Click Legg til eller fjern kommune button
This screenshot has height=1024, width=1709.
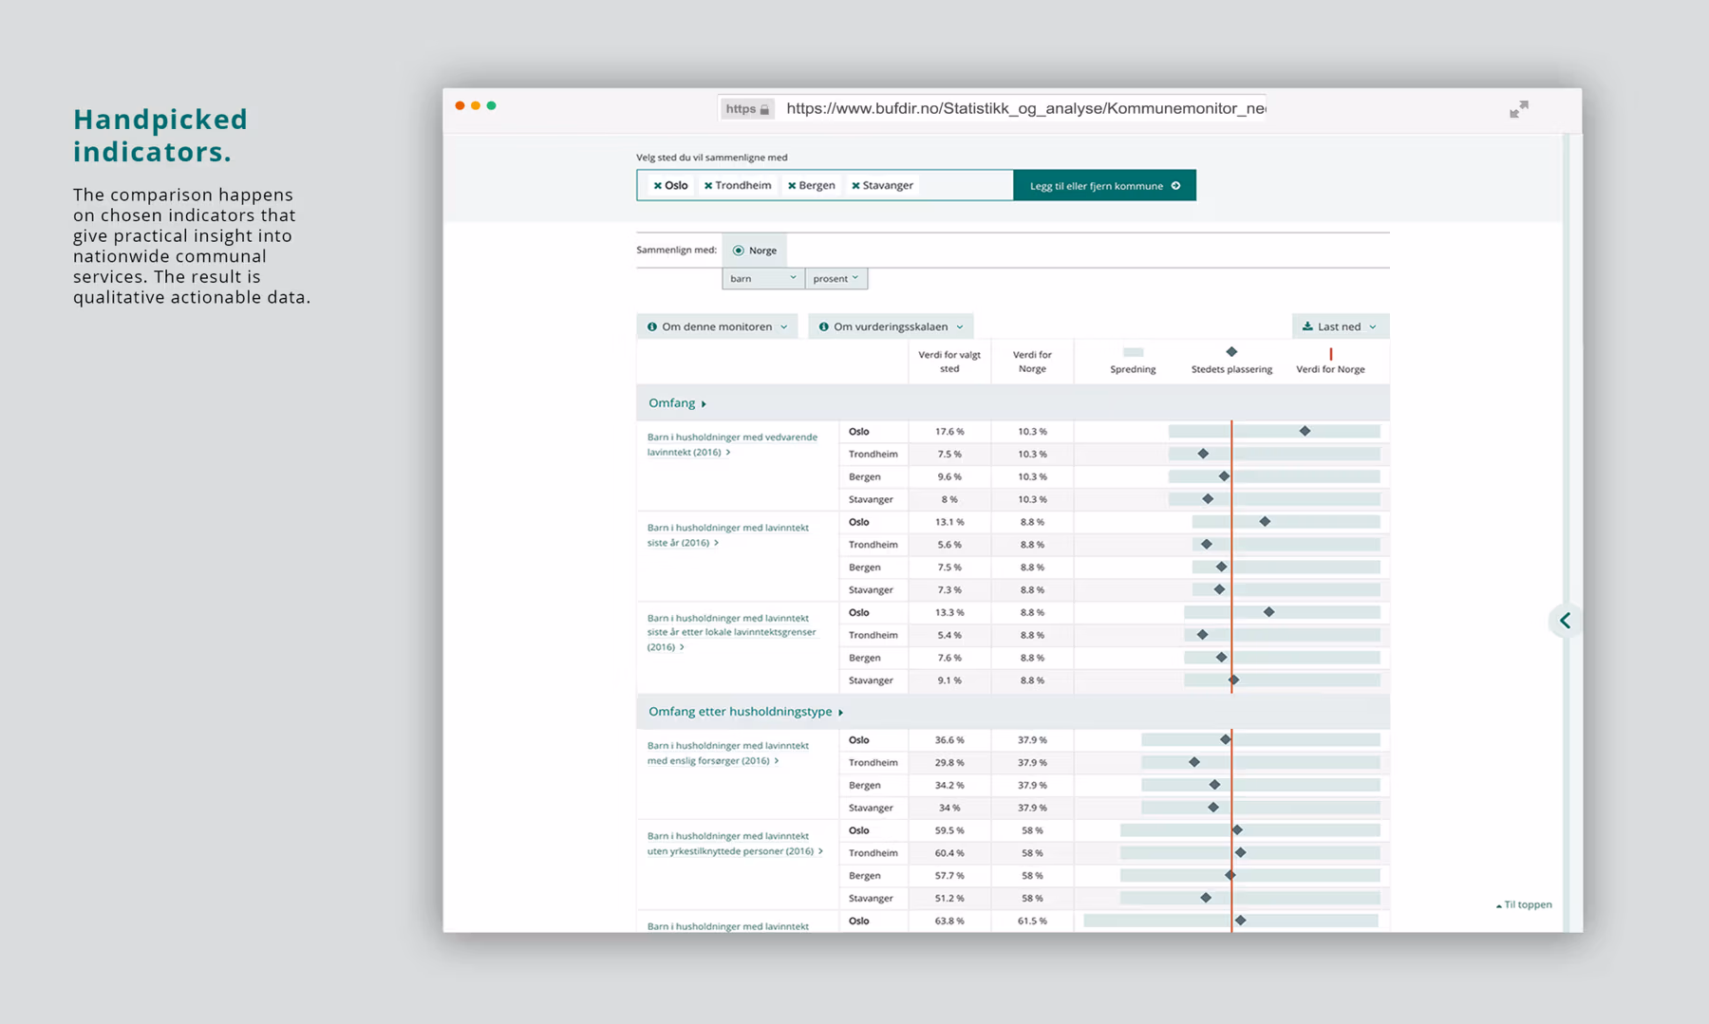pos(1105,186)
